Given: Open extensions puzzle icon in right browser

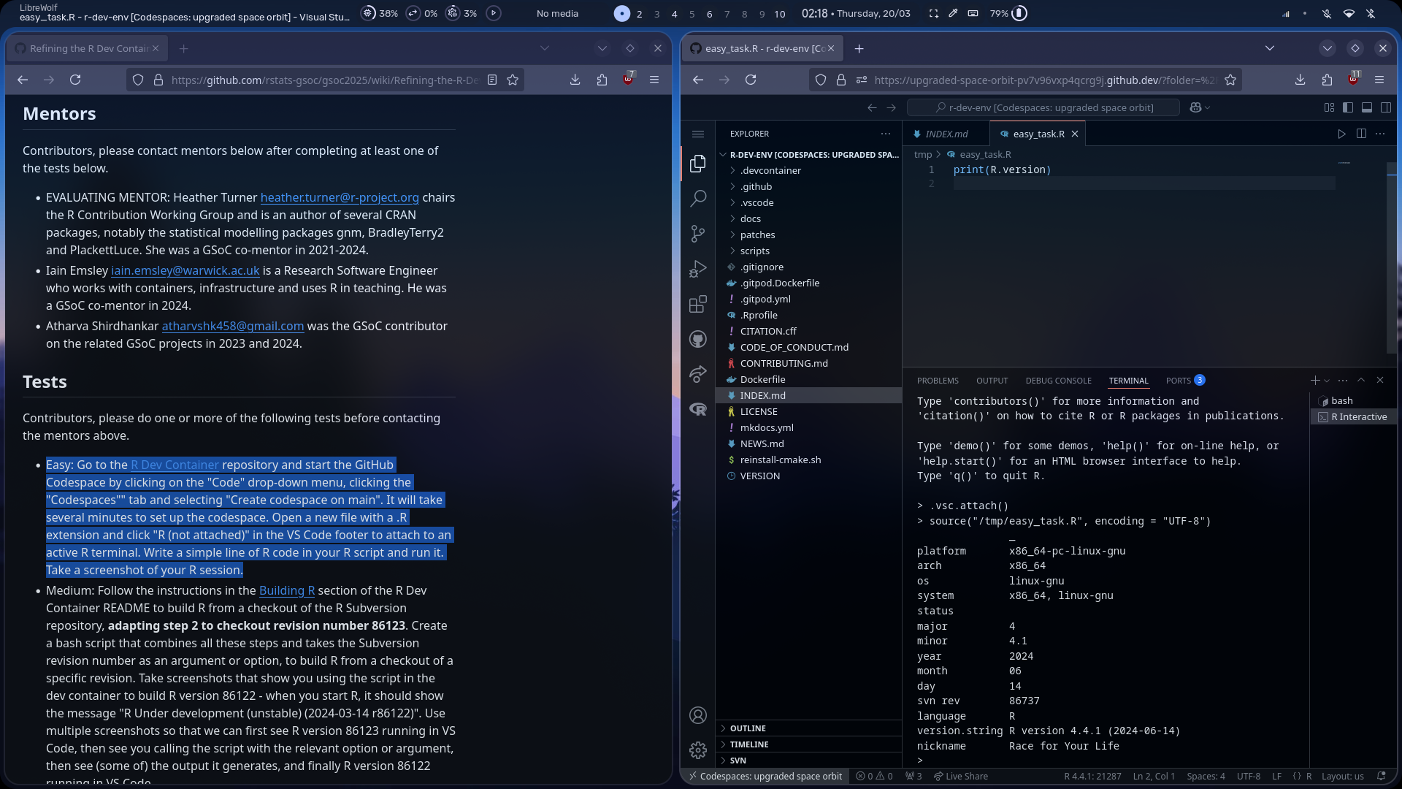Looking at the screenshot, I should (x=1327, y=80).
